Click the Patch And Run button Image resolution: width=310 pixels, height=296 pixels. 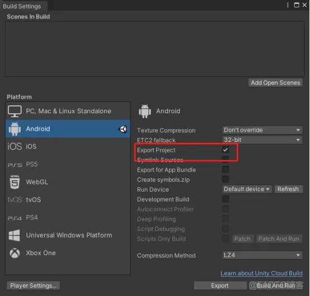pyautogui.click(x=279, y=239)
